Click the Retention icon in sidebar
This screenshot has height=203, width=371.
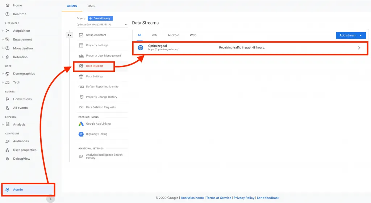[x=7, y=57]
